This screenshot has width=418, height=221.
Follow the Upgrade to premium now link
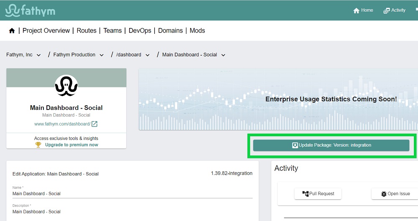point(71,145)
